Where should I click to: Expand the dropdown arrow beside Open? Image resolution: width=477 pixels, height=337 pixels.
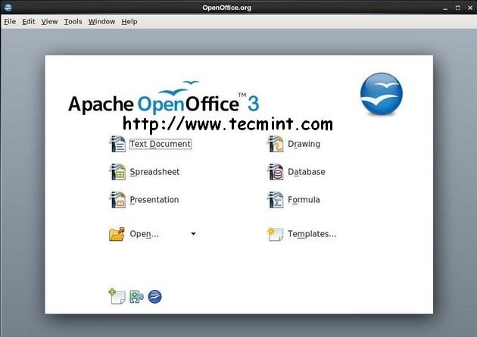click(193, 234)
